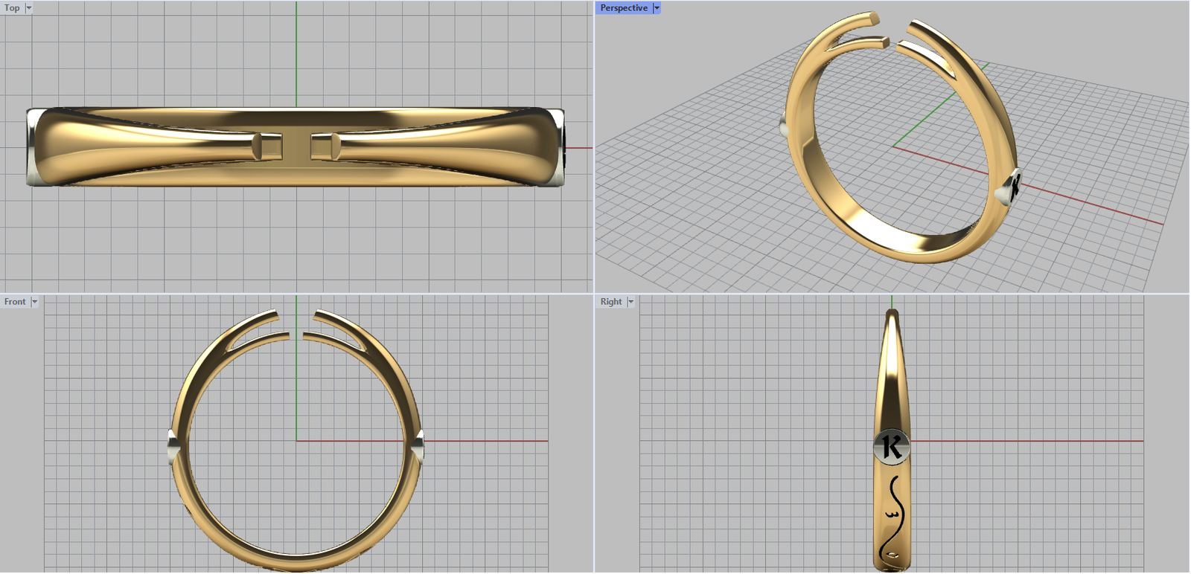Pick the left silver stud in Front view
This screenshot has height=574, width=1191.
[x=173, y=445]
